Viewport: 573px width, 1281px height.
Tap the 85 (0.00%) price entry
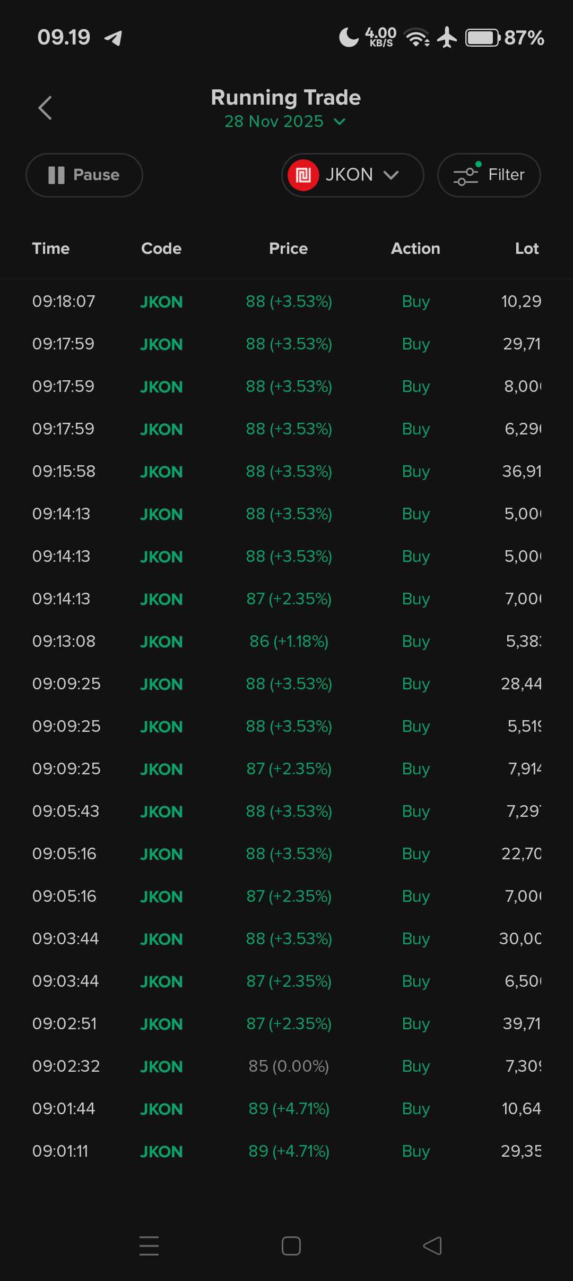coord(289,1066)
